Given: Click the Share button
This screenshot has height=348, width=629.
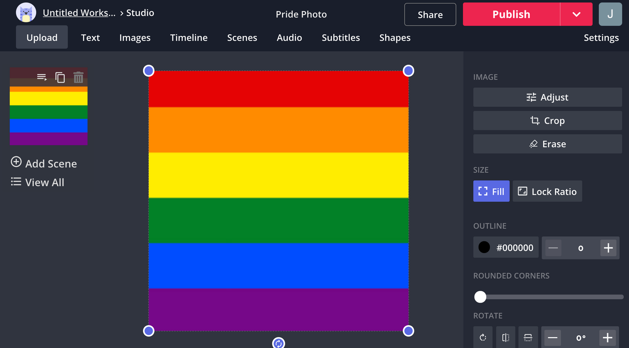Looking at the screenshot, I should click(x=430, y=14).
